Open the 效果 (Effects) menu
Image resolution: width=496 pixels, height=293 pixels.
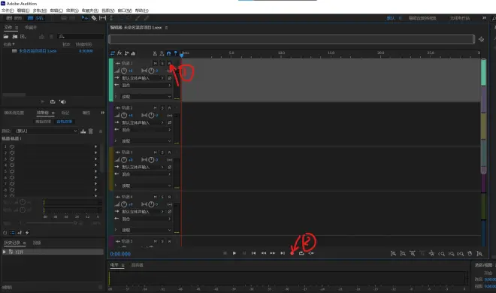(x=72, y=11)
